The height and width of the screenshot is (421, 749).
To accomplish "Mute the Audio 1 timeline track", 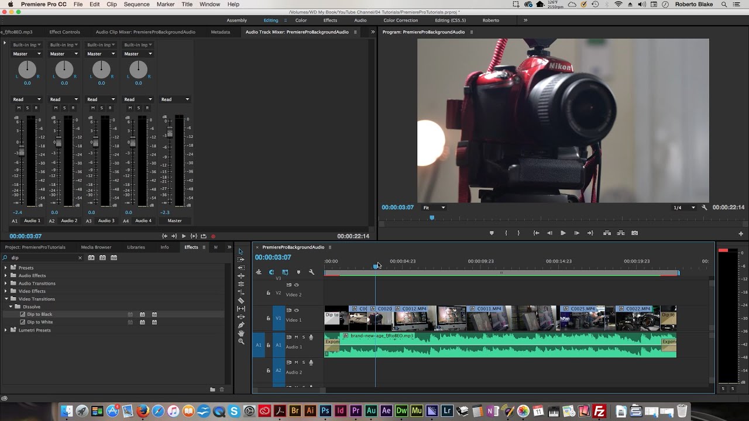I will 296,337.
